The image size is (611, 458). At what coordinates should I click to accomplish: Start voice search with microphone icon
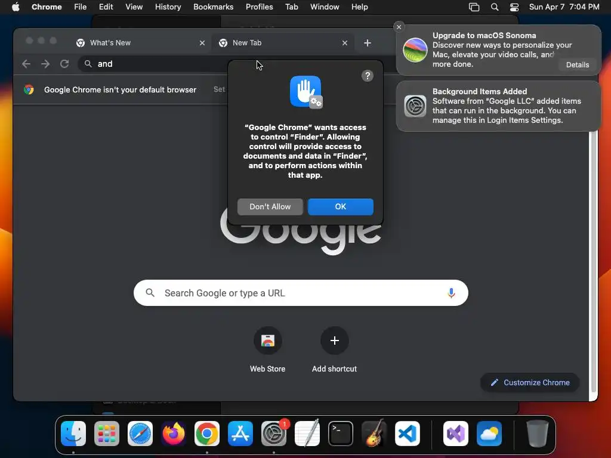[451, 293]
